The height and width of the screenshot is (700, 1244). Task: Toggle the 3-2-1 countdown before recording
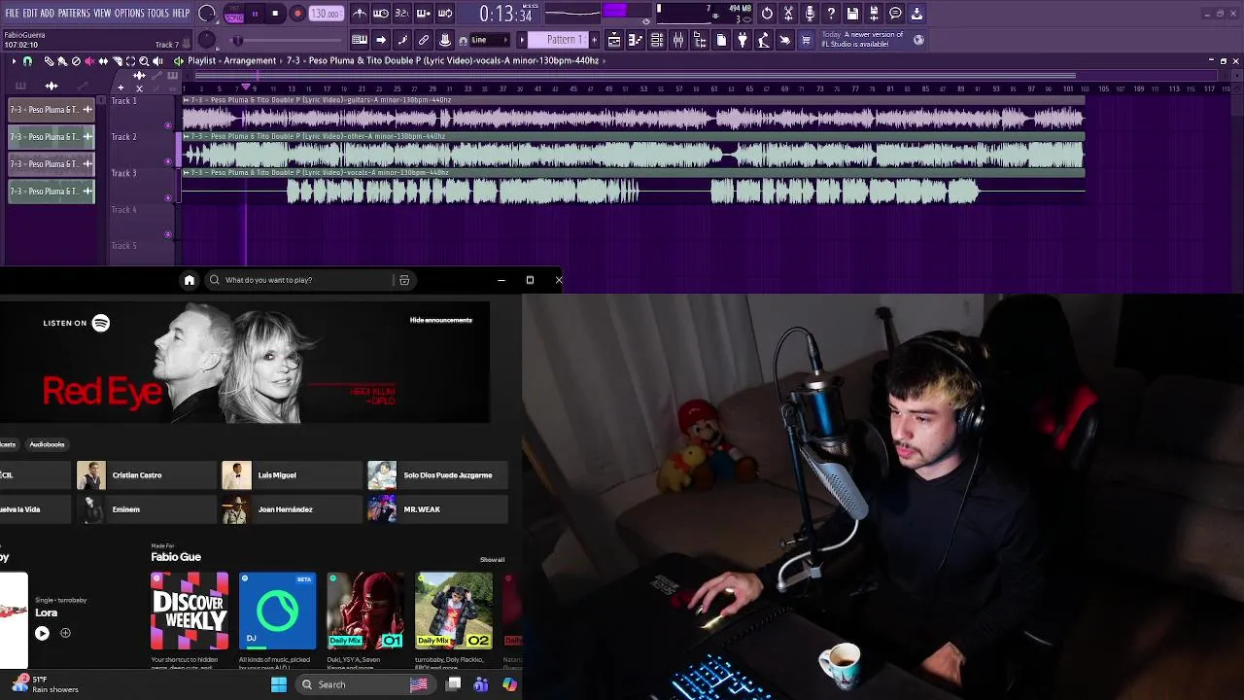[x=402, y=14]
